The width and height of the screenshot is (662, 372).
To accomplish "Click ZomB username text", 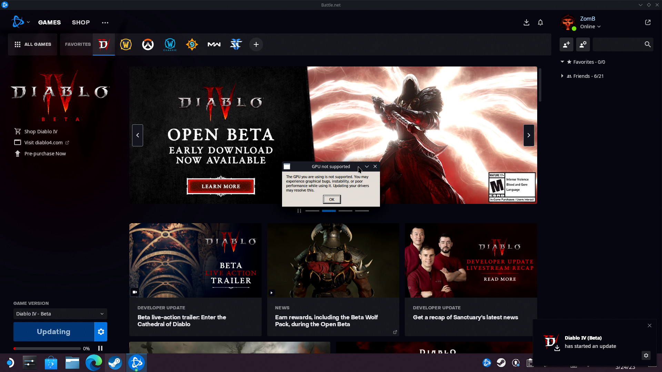I will [588, 19].
